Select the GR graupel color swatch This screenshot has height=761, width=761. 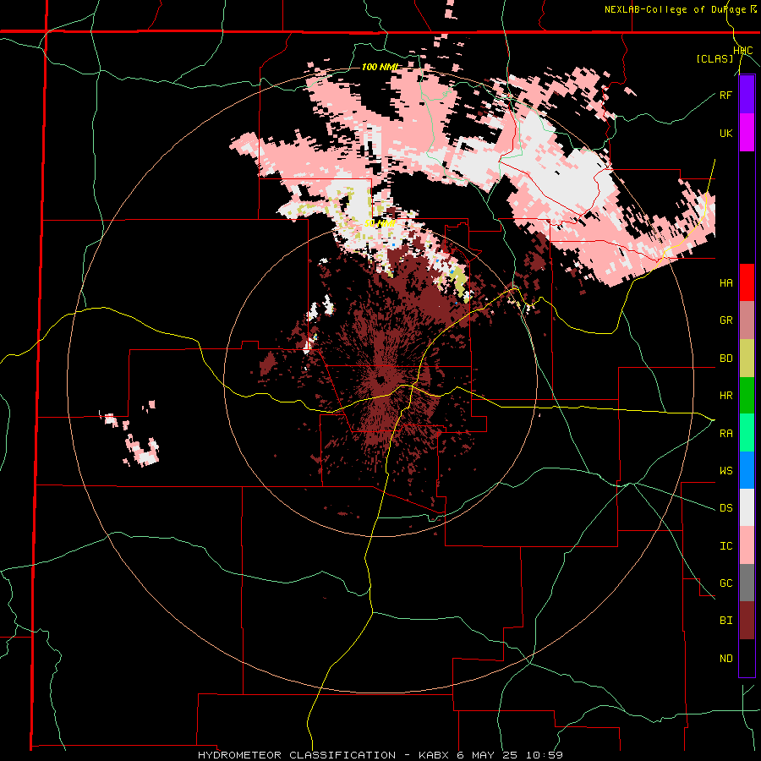click(747, 320)
